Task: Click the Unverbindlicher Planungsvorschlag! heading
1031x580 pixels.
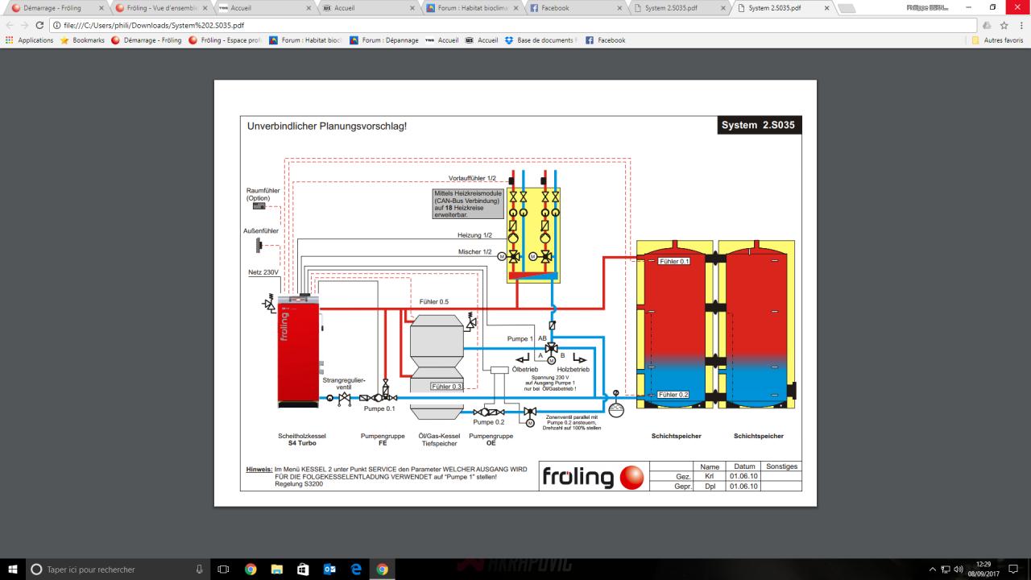Action: click(x=326, y=126)
